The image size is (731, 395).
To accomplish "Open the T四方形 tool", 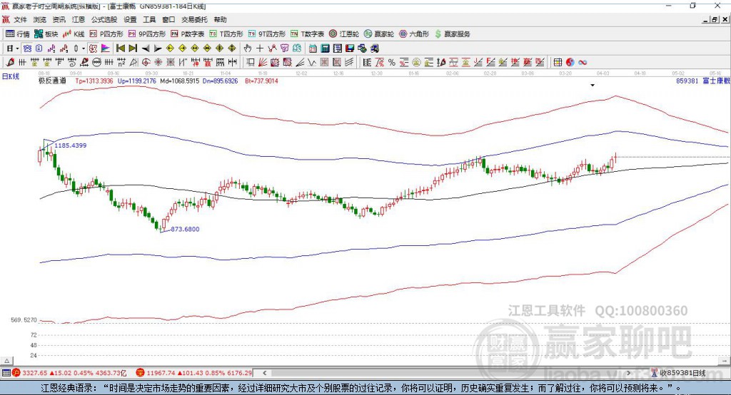I will (226, 34).
